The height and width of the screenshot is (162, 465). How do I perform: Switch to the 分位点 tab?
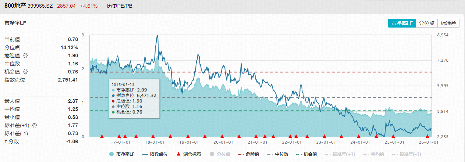[x=427, y=23]
